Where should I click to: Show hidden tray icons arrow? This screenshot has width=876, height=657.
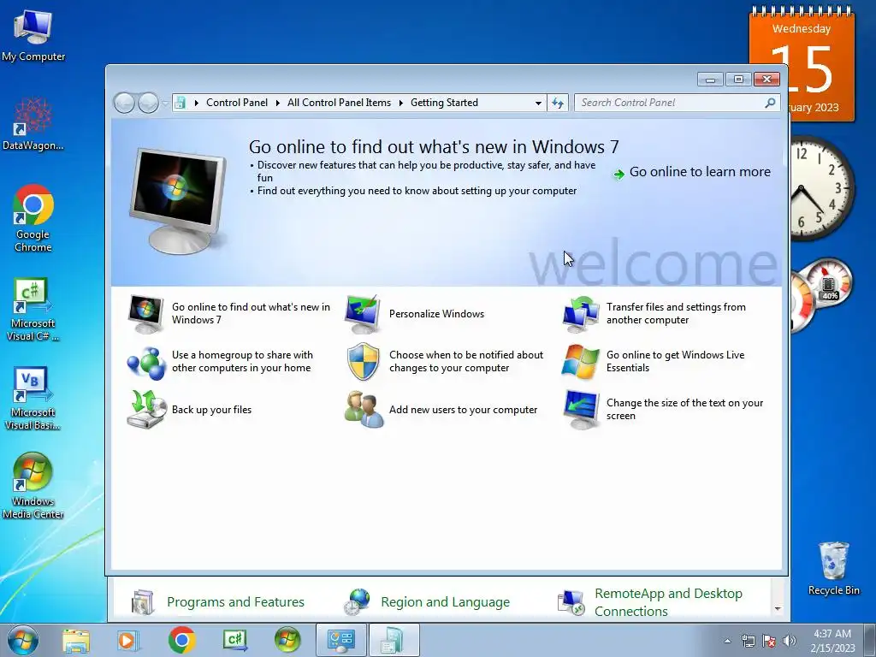point(727,641)
